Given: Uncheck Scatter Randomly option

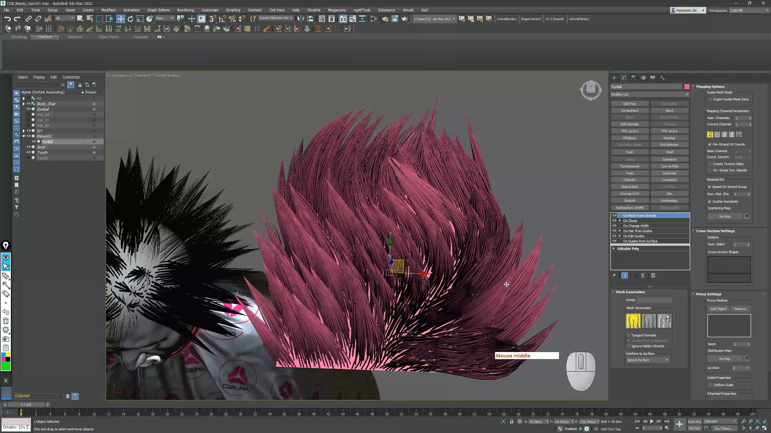Looking at the screenshot, I should pyautogui.click(x=710, y=201).
